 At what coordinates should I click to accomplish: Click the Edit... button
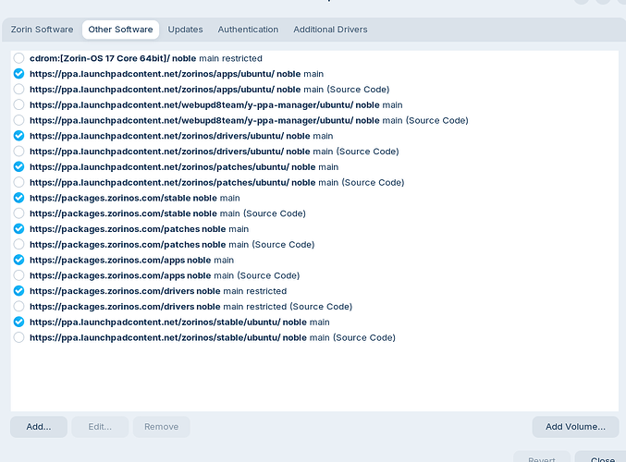click(x=100, y=427)
